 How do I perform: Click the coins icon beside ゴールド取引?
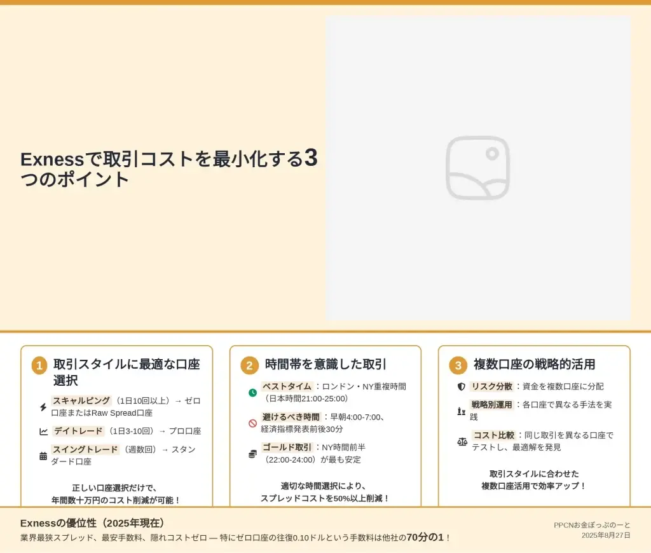[x=252, y=454]
